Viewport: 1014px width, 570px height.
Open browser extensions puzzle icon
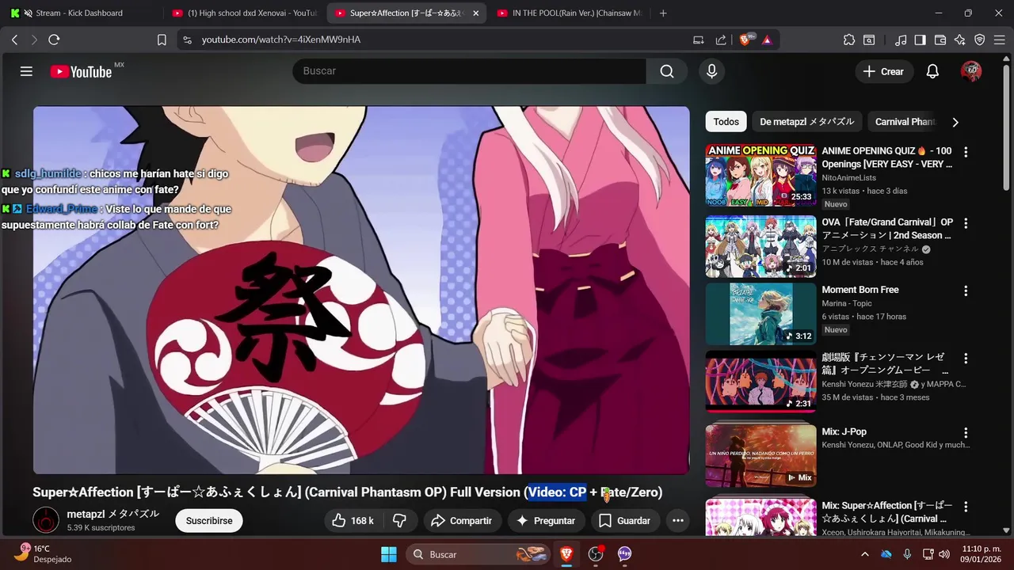click(849, 40)
